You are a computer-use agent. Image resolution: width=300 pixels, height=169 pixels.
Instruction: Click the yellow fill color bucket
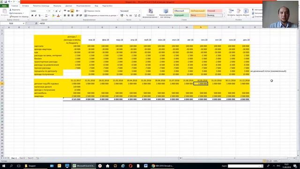point(53,15)
